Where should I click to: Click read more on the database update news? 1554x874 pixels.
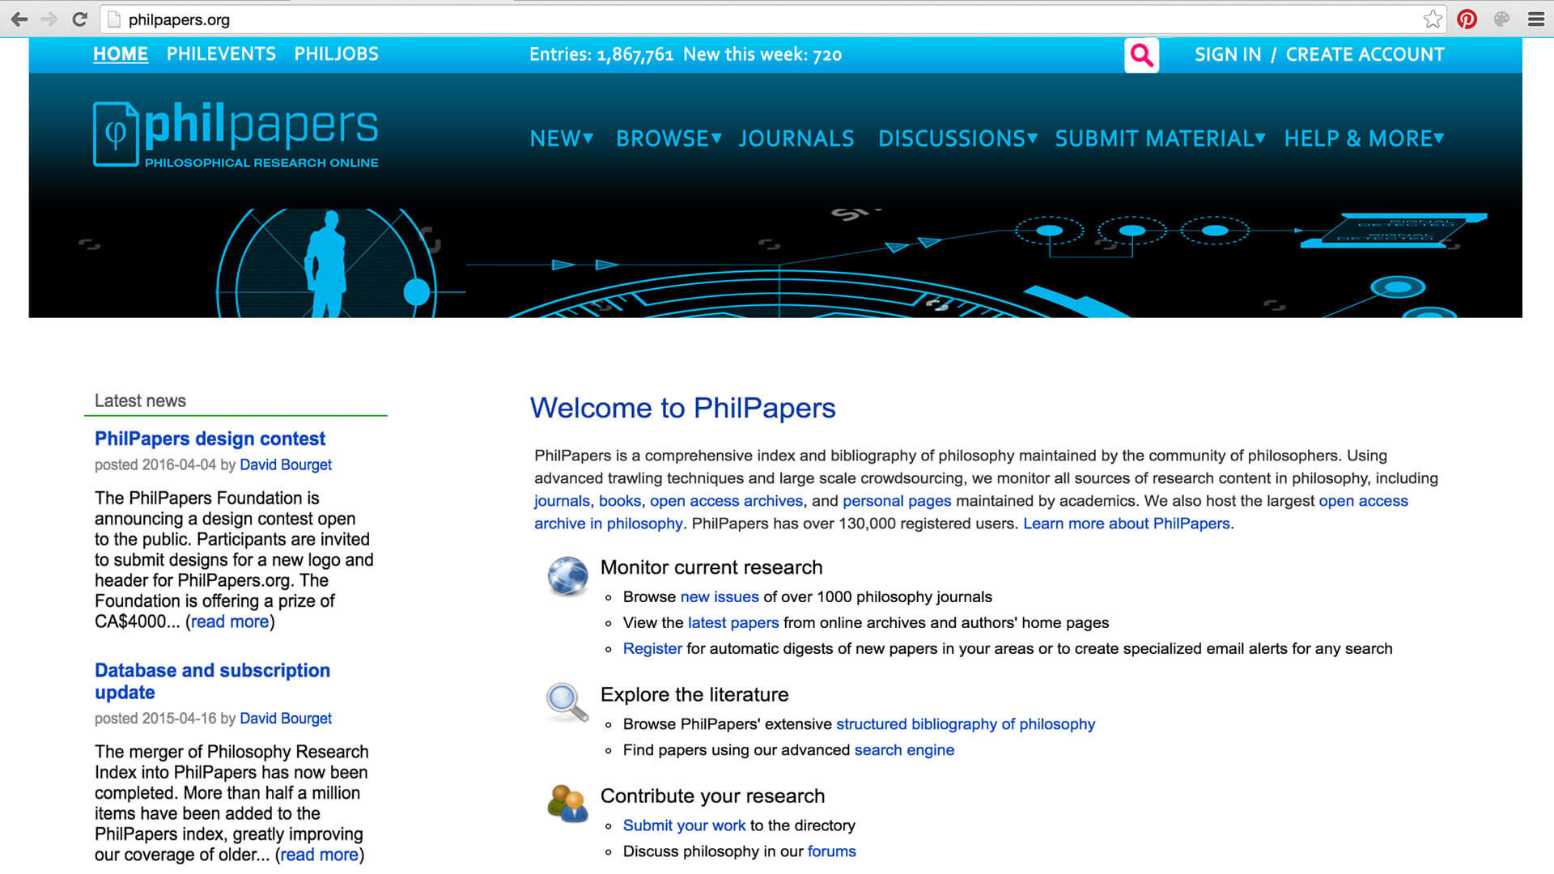click(320, 855)
